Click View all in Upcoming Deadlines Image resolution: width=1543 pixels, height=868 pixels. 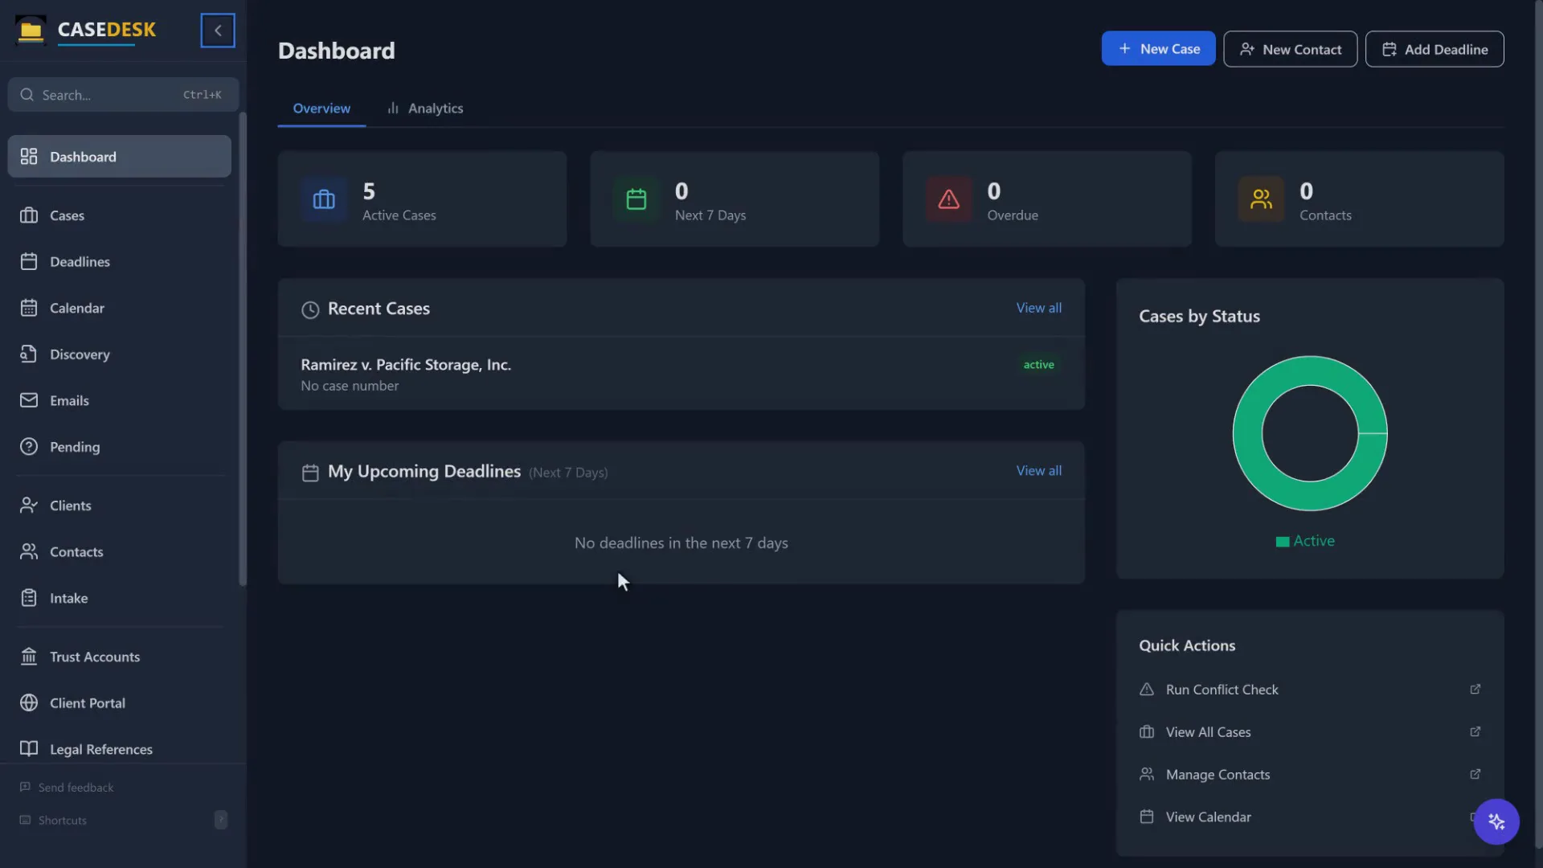click(1038, 471)
